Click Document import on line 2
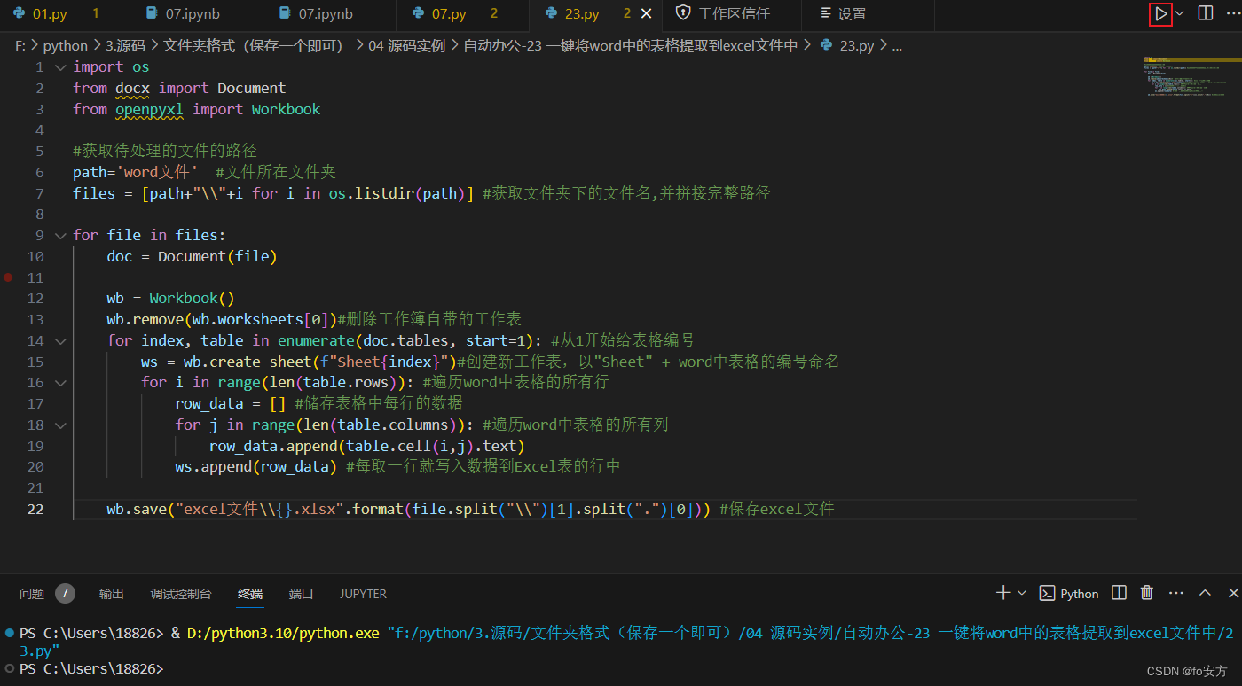The width and height of the screenshot is (1242, 686). coord(252,89)
